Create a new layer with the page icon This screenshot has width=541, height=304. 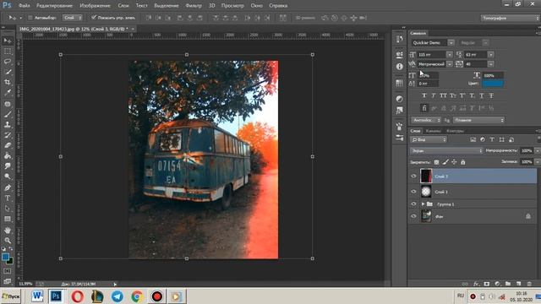(x=518, y=284)
